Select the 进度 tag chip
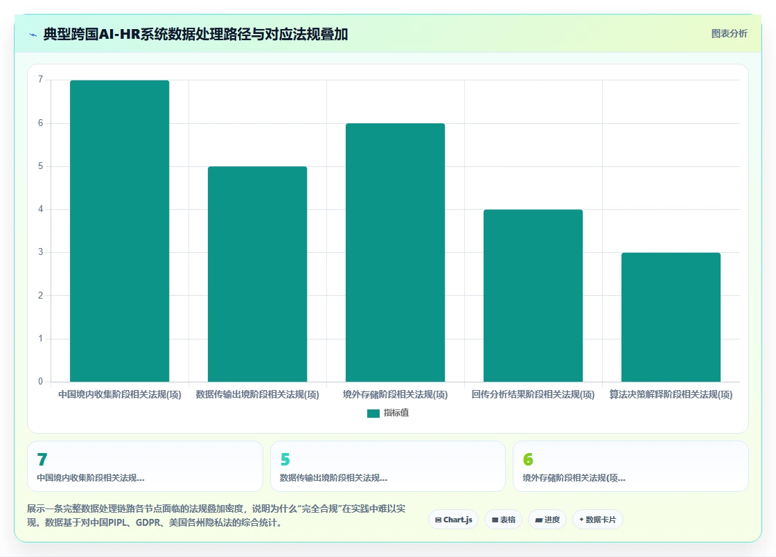 (547, 520)
